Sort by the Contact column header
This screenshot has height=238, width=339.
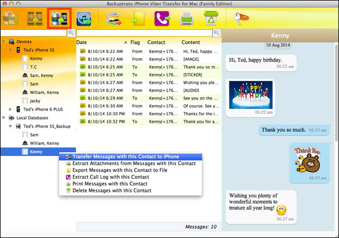tap(156, 42)
